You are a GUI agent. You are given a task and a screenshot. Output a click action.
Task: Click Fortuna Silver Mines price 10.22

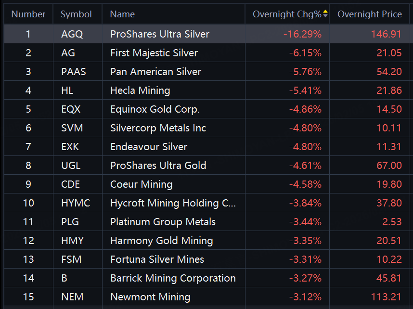pos(389,259)
